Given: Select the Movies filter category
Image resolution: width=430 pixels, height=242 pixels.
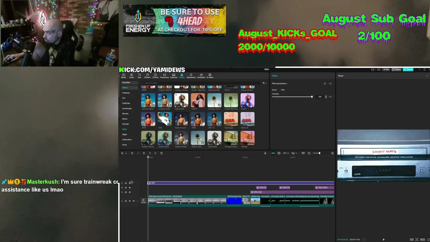Looking at the screenshot, I should pos(125,114).
